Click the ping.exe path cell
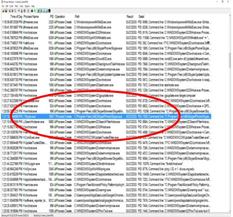This screenshot has width=233, height=217. point(92,169)
